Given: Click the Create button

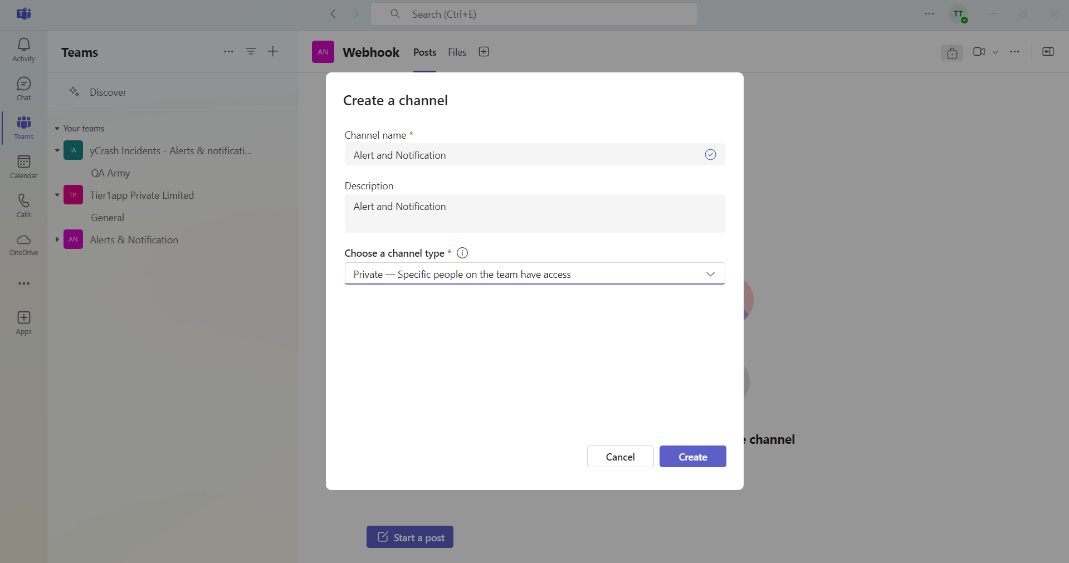Looking at the screenshot, I should coord(692,457).
